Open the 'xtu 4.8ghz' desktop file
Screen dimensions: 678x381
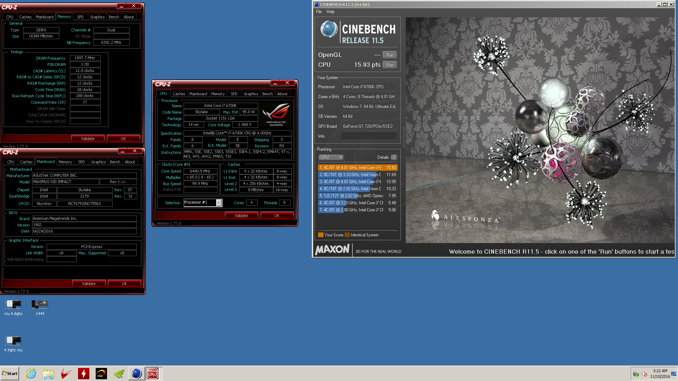point(13,308)
